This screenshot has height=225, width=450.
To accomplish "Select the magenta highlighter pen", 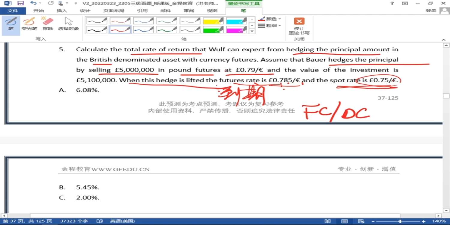I will click(x=237, y=29).
